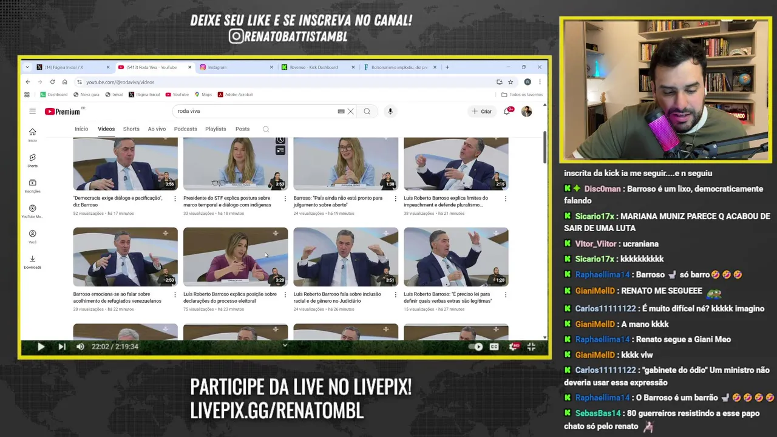Open options for 'País ainda não está pronto' video
The image size is (777, 437).
[396, 198]
